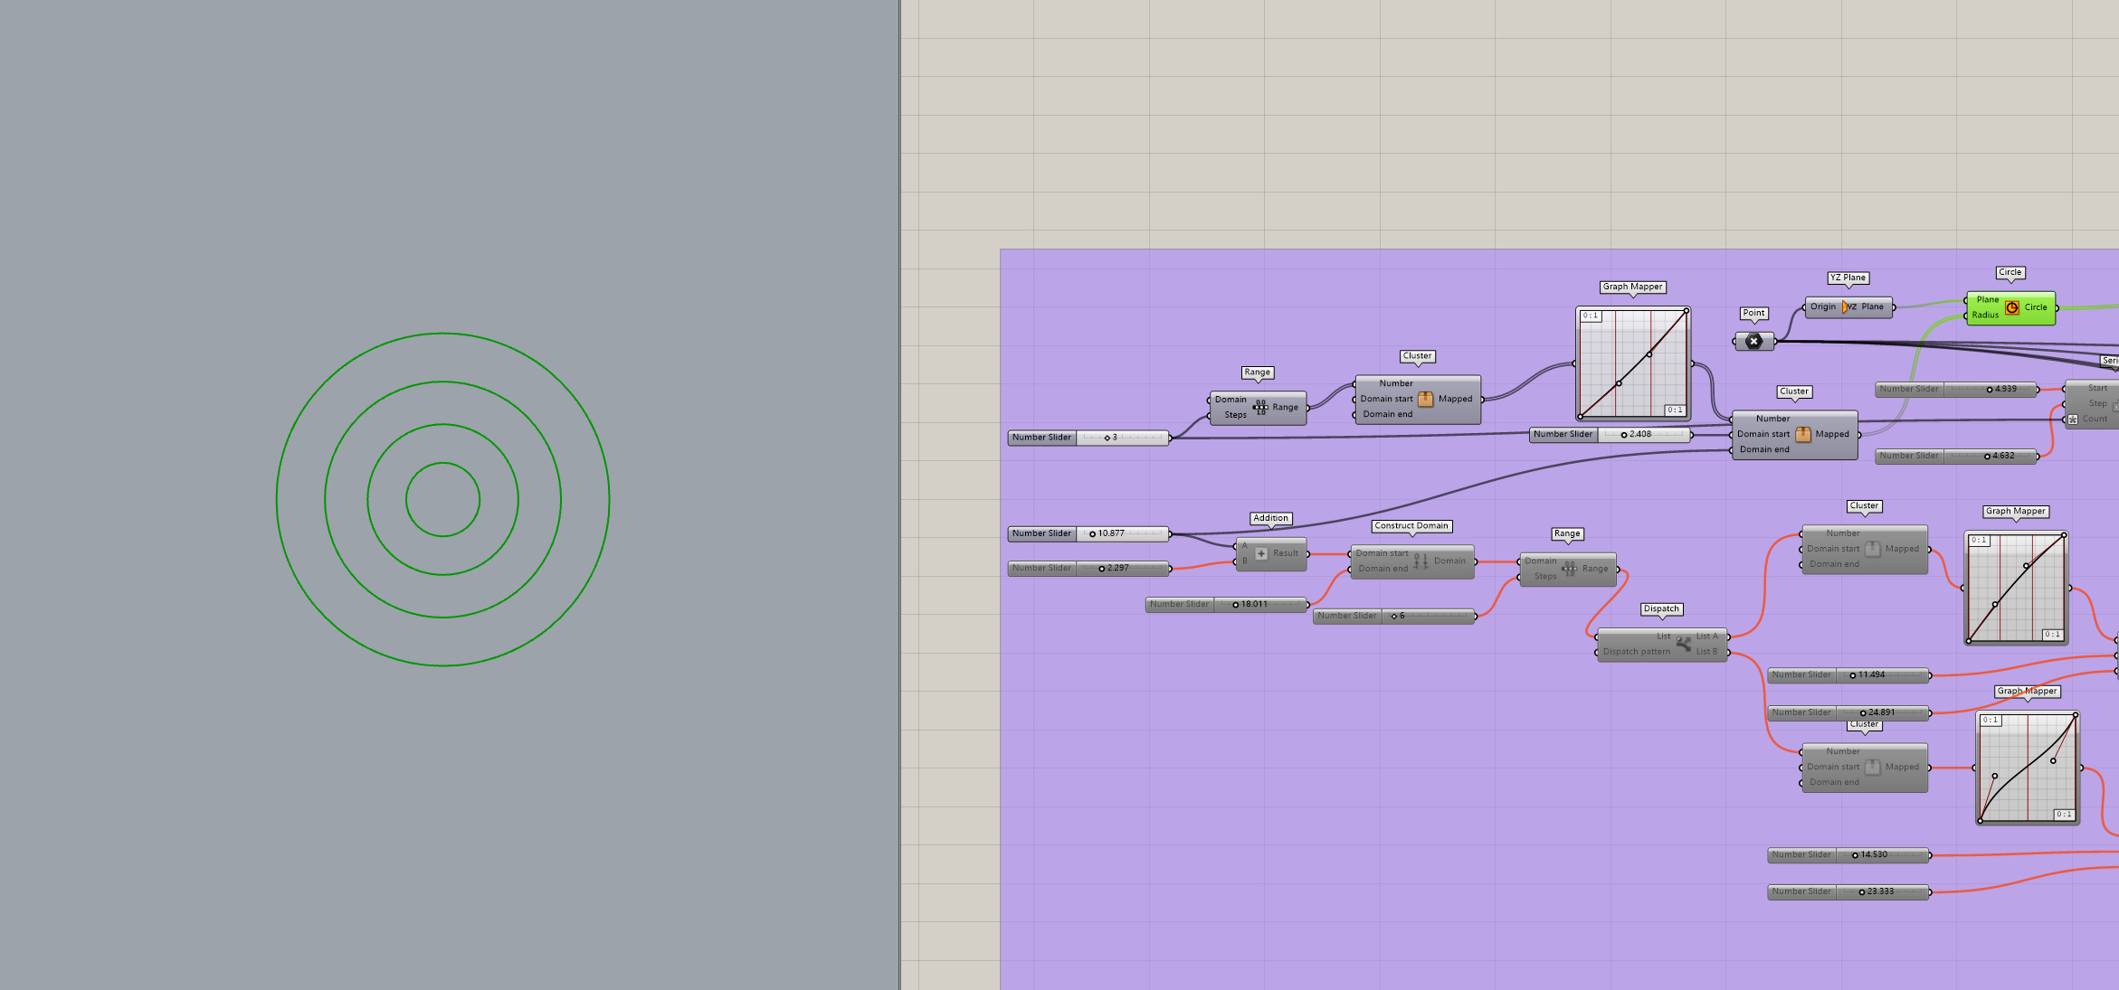The image size is (2119, 990).
Task: Click the Addition component plus icon
Action: coord(1261,553)
